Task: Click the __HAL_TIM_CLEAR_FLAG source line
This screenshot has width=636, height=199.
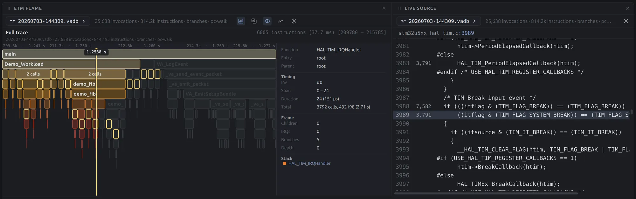Action: click(543, 150)
